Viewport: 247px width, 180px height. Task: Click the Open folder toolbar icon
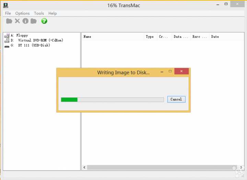point(9,21)
